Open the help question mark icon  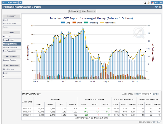[x=148, y=3]
